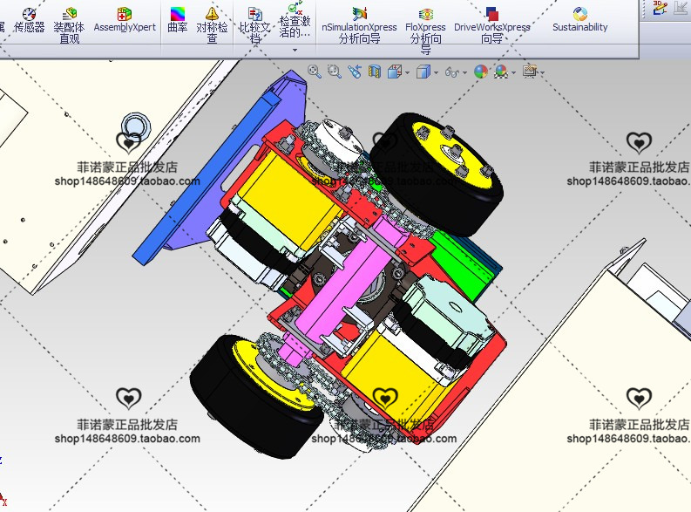Open the 比较文档 compare documents tool
Screen dimensions: 691x512
(x=254, y=25)
